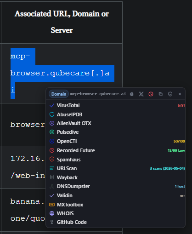Click the URLScan 3 scans result

pyautogui.click(x=167, y=168)
